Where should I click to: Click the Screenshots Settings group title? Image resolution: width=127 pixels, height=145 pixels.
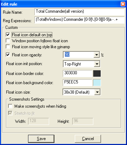click(x=27, y=99)
